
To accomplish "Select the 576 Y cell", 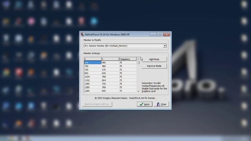I will (x=110, y=70).
